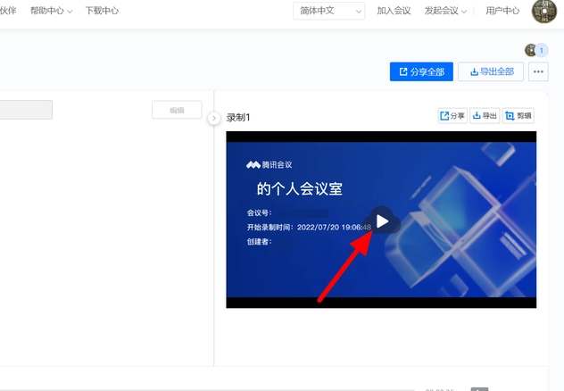
Task: Go to 下载中心 in the top navigation
Action: point(102,11)
